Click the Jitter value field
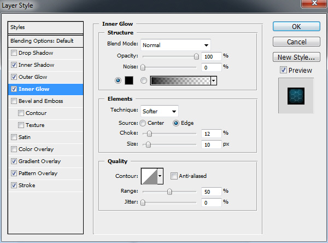 click(211, 202)
